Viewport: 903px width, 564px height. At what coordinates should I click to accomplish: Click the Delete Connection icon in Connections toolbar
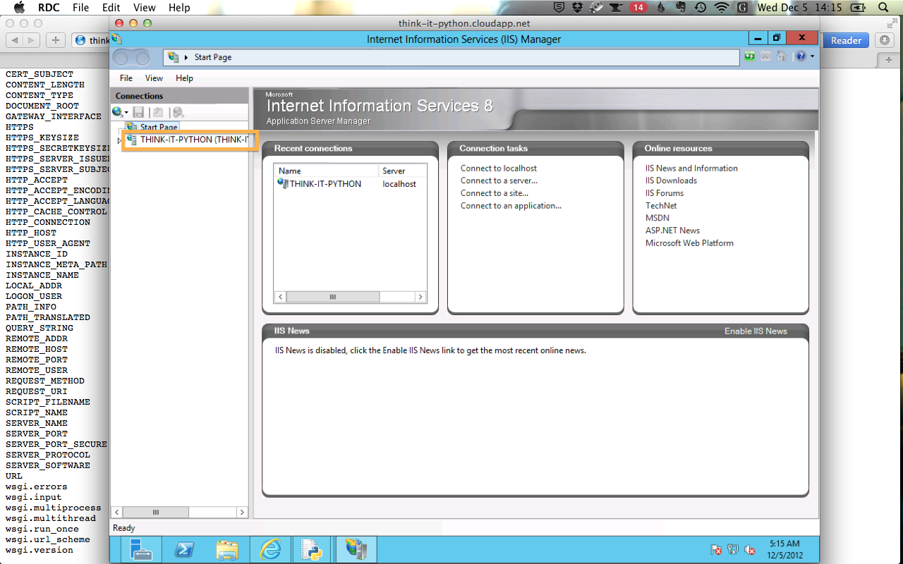pos(178,112)
